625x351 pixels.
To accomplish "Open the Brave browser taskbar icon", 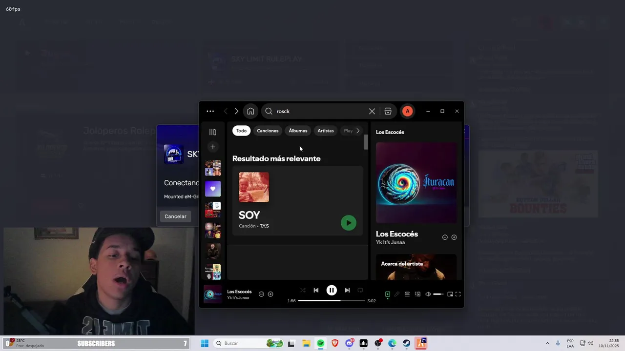I will tap(335, 343).
